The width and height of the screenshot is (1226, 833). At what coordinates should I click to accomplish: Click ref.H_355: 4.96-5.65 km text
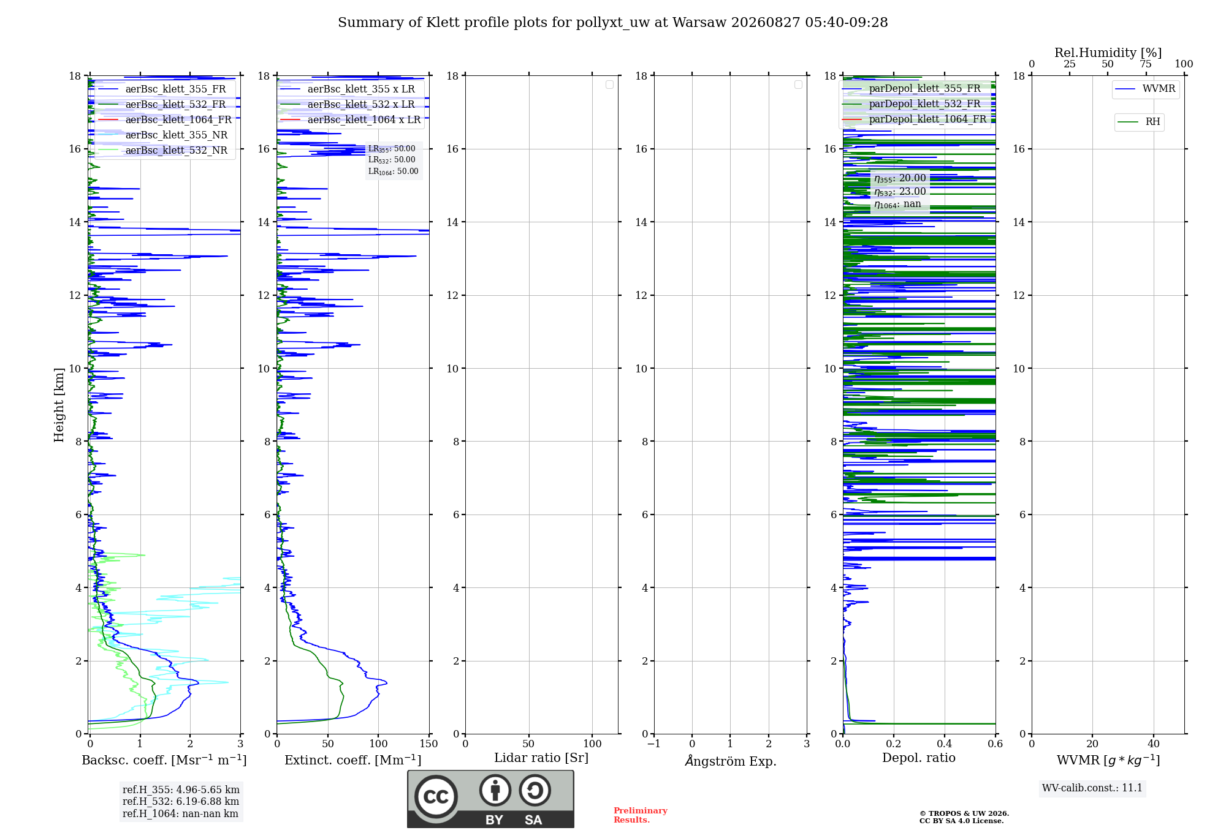tap(181, 790)
